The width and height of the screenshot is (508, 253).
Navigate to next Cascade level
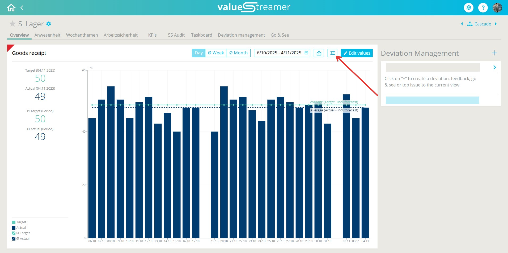pos(496,24)
